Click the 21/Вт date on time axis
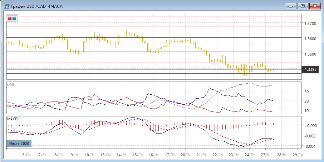The width and height of the screenshot is (324, 162). (x=202, y=155)
